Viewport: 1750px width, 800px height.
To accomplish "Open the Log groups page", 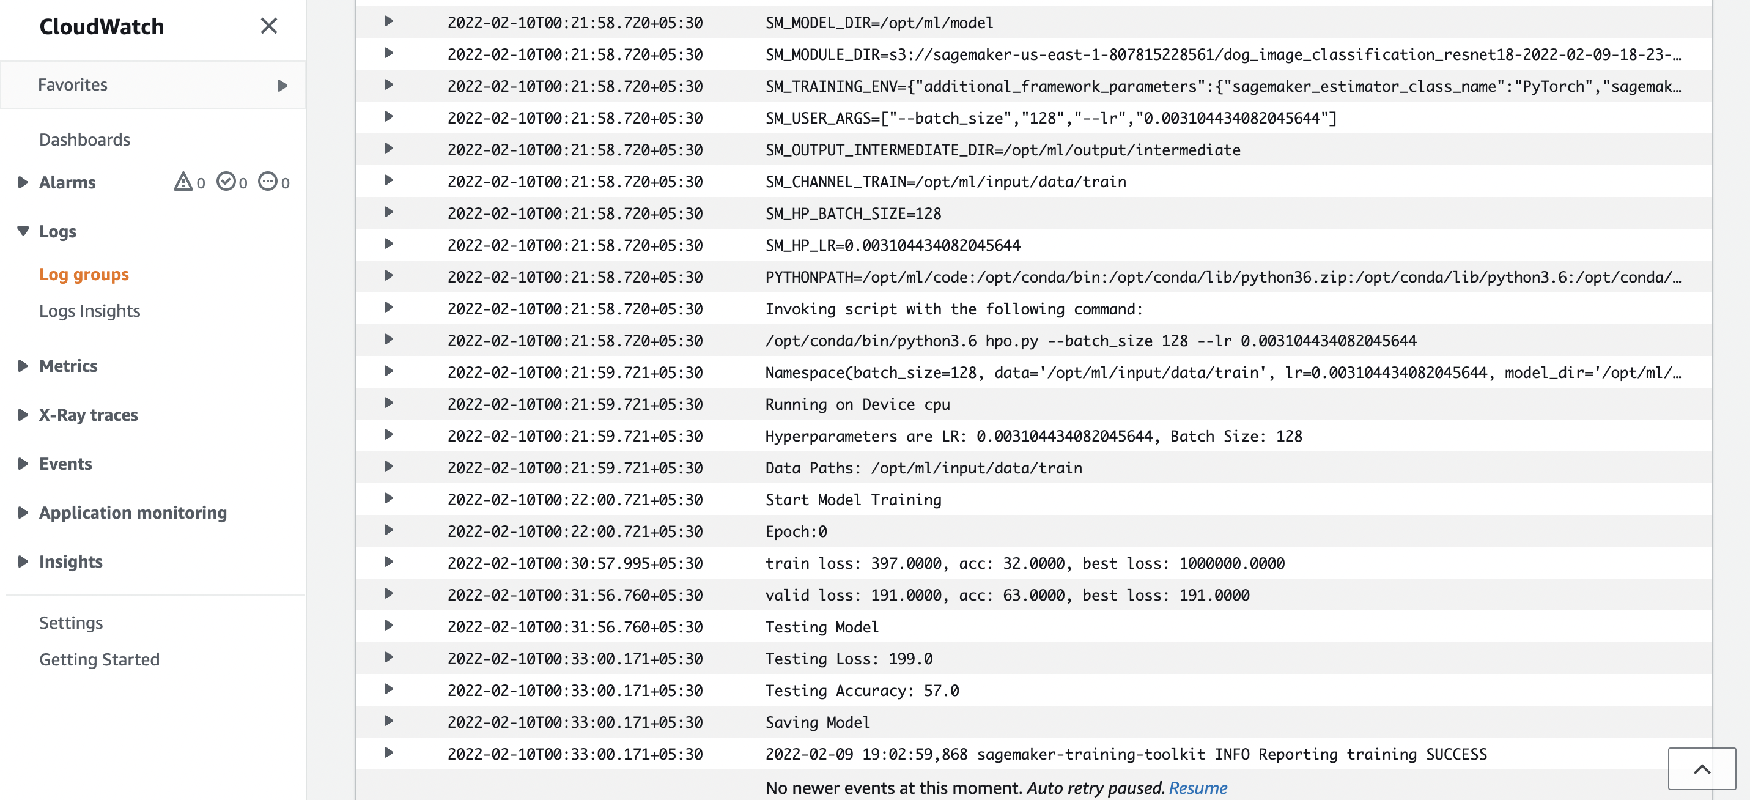I will click(84, 274).
